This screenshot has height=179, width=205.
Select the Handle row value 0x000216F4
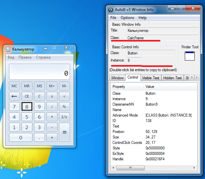tap(155, 159)
